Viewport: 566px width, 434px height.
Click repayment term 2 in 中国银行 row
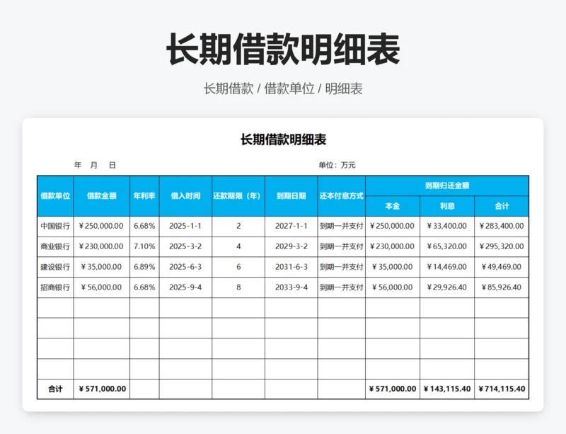coord(238,227)
